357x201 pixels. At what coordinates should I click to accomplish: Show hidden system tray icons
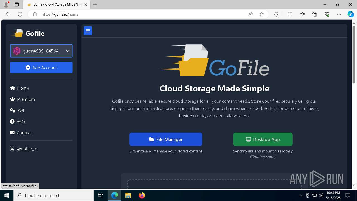[301, 195]
